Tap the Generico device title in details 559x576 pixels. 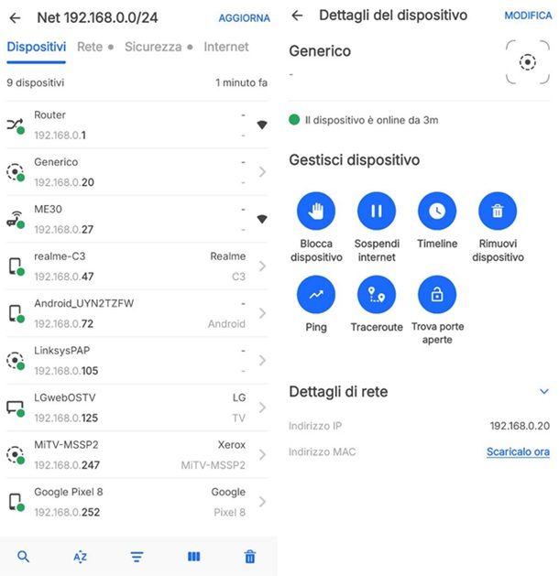click(320, 51)
